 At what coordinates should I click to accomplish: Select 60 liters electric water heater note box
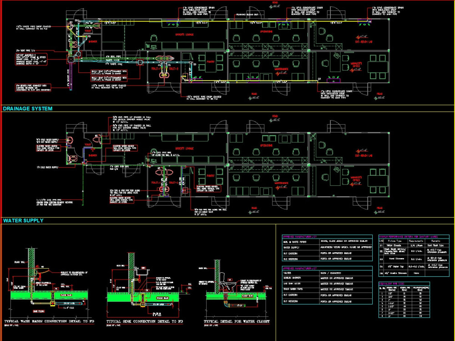pos(125,148)
